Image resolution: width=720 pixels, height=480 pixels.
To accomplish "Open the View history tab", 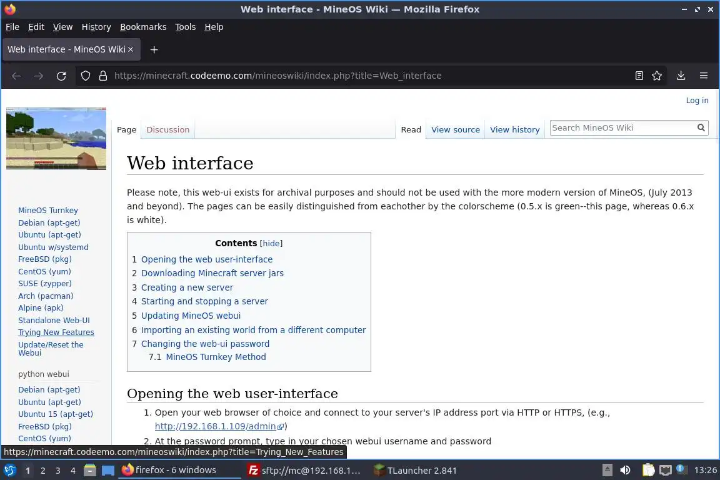I will point(515,129).
